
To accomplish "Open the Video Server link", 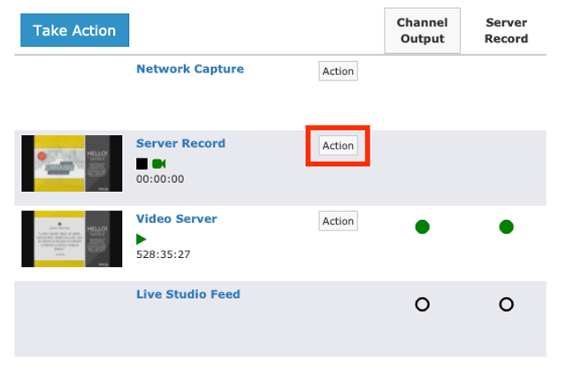I will pyautogui.click(x=177, y=218).
